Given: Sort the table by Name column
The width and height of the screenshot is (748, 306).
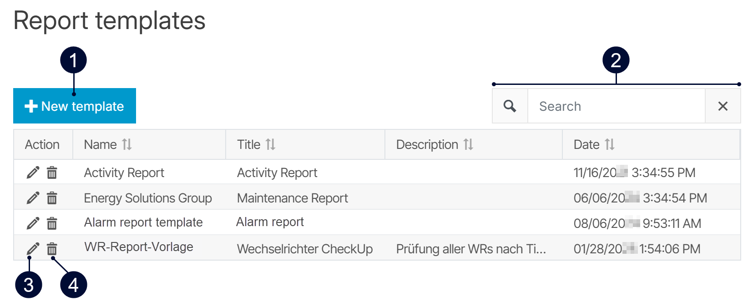Looking at the screenshot, I should coord(127,144).
